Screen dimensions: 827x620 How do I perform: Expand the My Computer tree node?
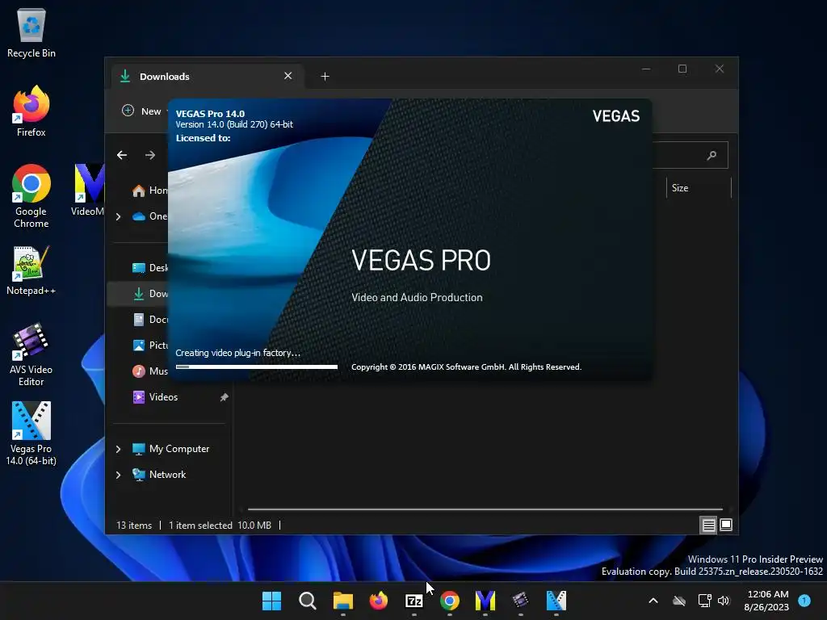coord(118,449)
